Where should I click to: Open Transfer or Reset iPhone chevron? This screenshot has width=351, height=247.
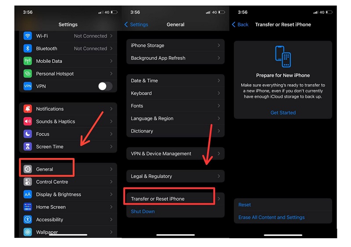pos(218,199)
